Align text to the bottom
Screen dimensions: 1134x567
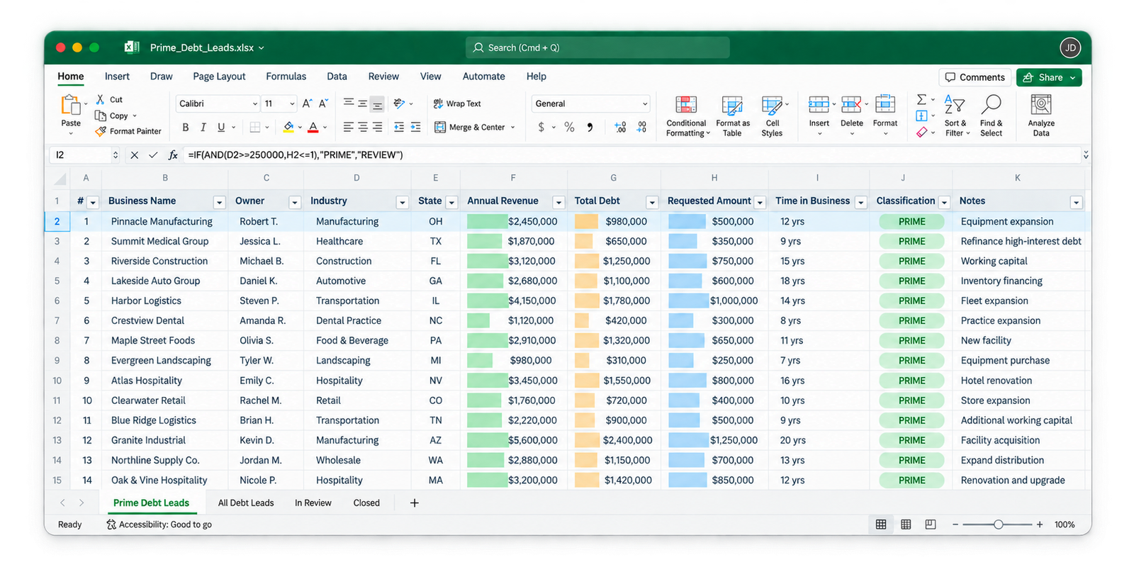377,103
